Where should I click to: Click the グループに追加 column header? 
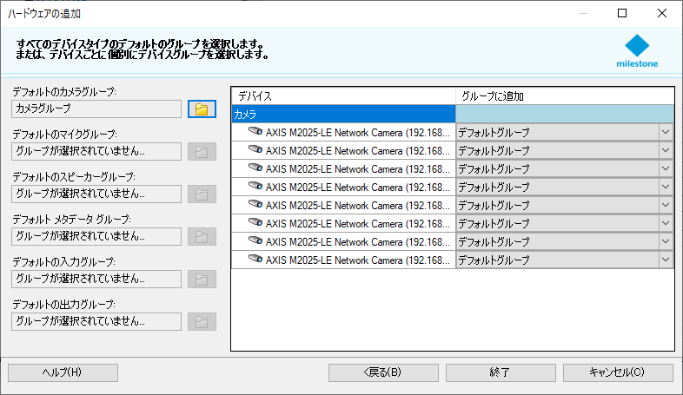click(565, 96)
